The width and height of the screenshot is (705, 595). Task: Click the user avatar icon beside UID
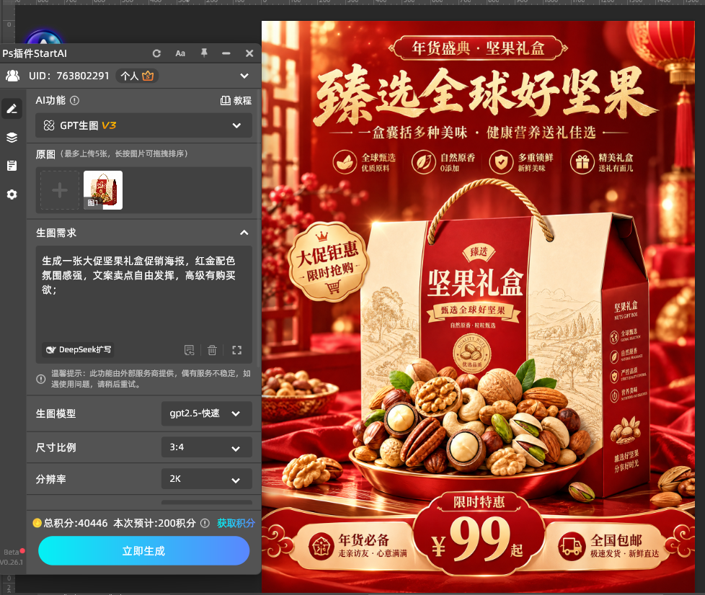point(12,76)
